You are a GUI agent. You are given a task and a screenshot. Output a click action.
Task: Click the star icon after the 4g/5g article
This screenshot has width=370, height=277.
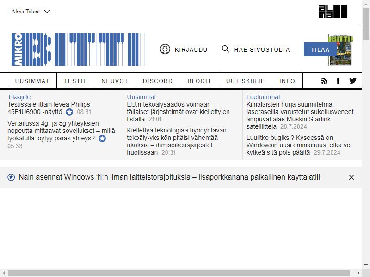[x=102, y=138]
